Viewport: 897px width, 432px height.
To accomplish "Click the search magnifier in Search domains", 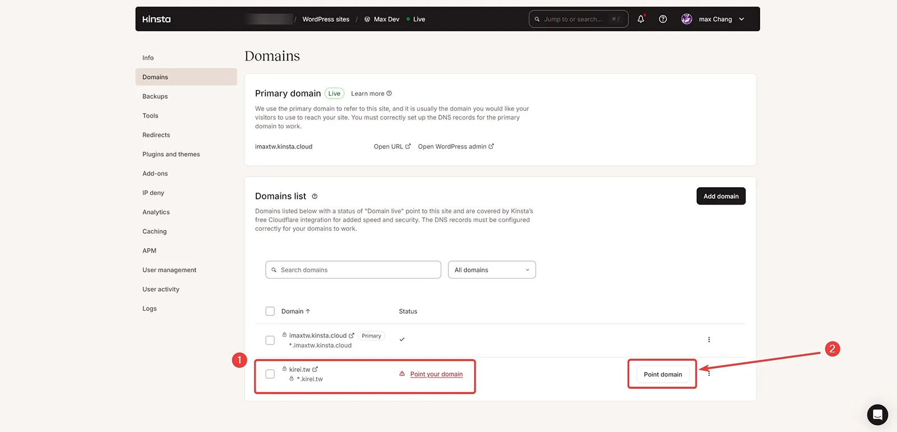I will pos(274,270).
